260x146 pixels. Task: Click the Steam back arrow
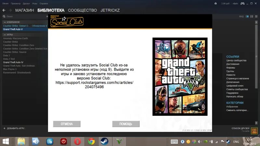4,10
